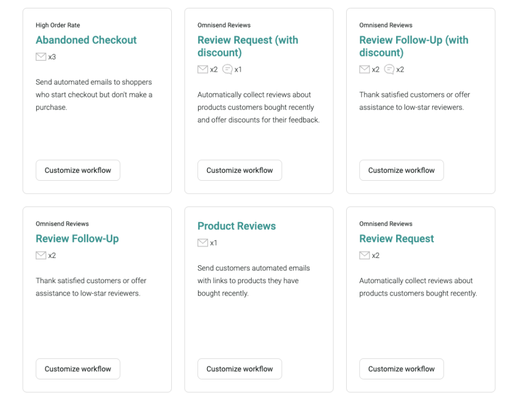
Task: Select the email icon on Review Request card
Action: (364, 255)
